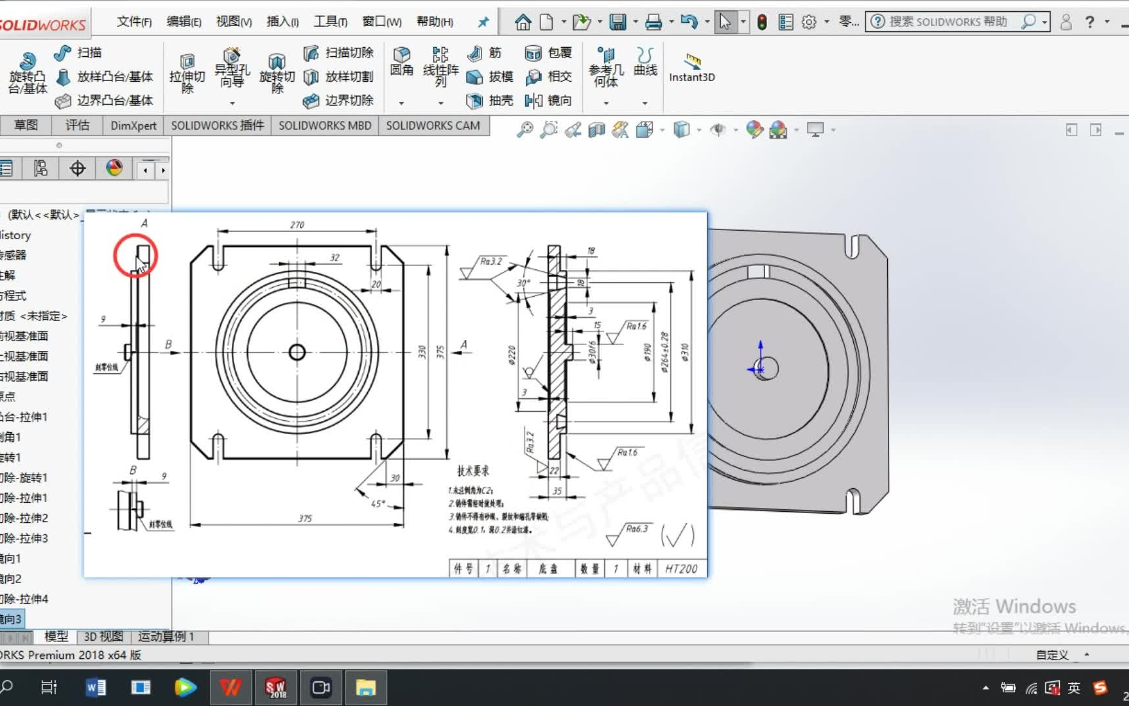This screenshot has width=1129, height=706.
Task: Select the Rib (筋) tool
Action: pyautogui.click(x=485, y=52)
